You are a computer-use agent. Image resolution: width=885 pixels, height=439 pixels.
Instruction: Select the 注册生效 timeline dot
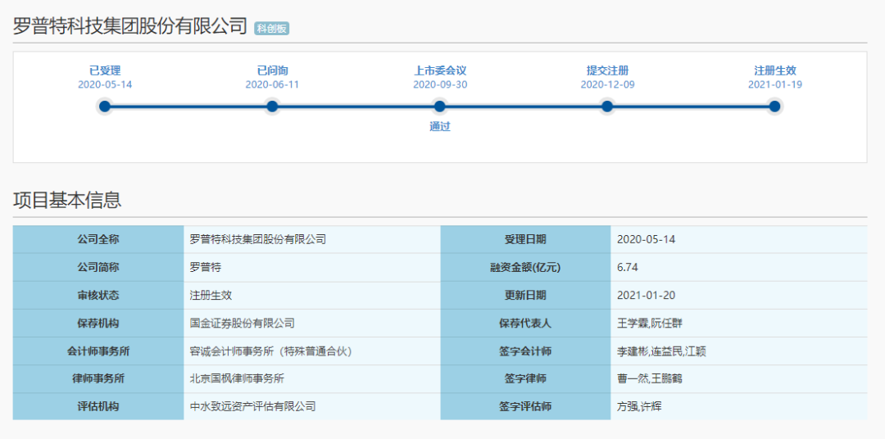click(x=774, y=106)
